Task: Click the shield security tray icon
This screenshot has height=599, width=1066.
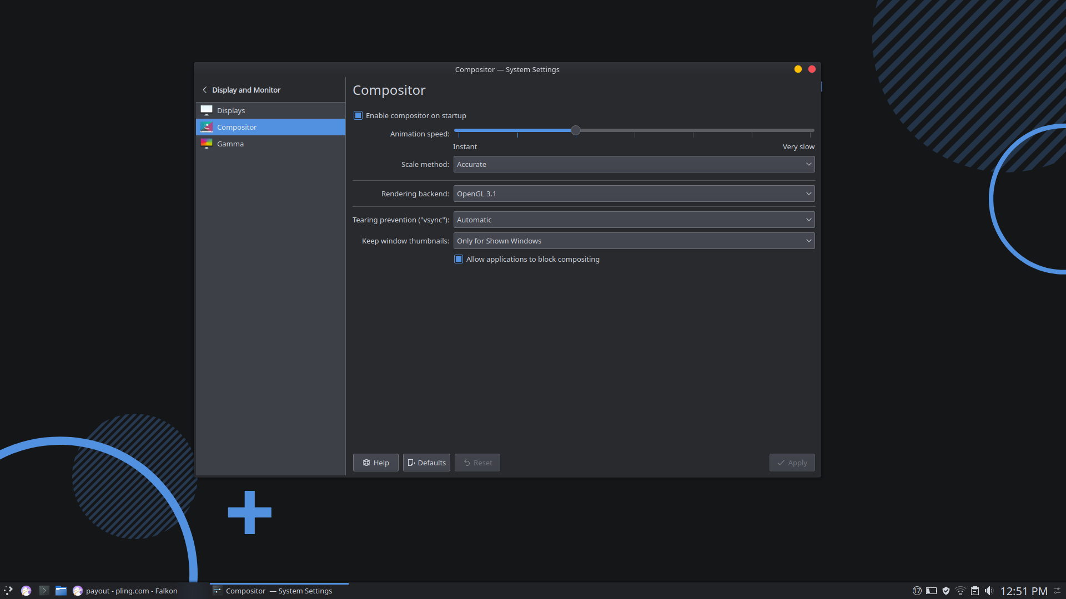Action: point(946,591)
